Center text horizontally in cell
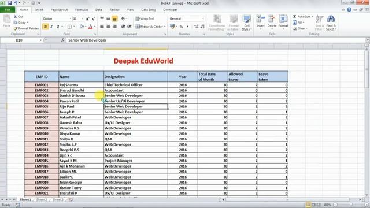 click(108, 27)
